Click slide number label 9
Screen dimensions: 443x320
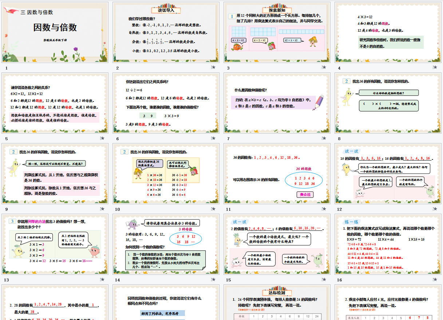pos(7,209)
